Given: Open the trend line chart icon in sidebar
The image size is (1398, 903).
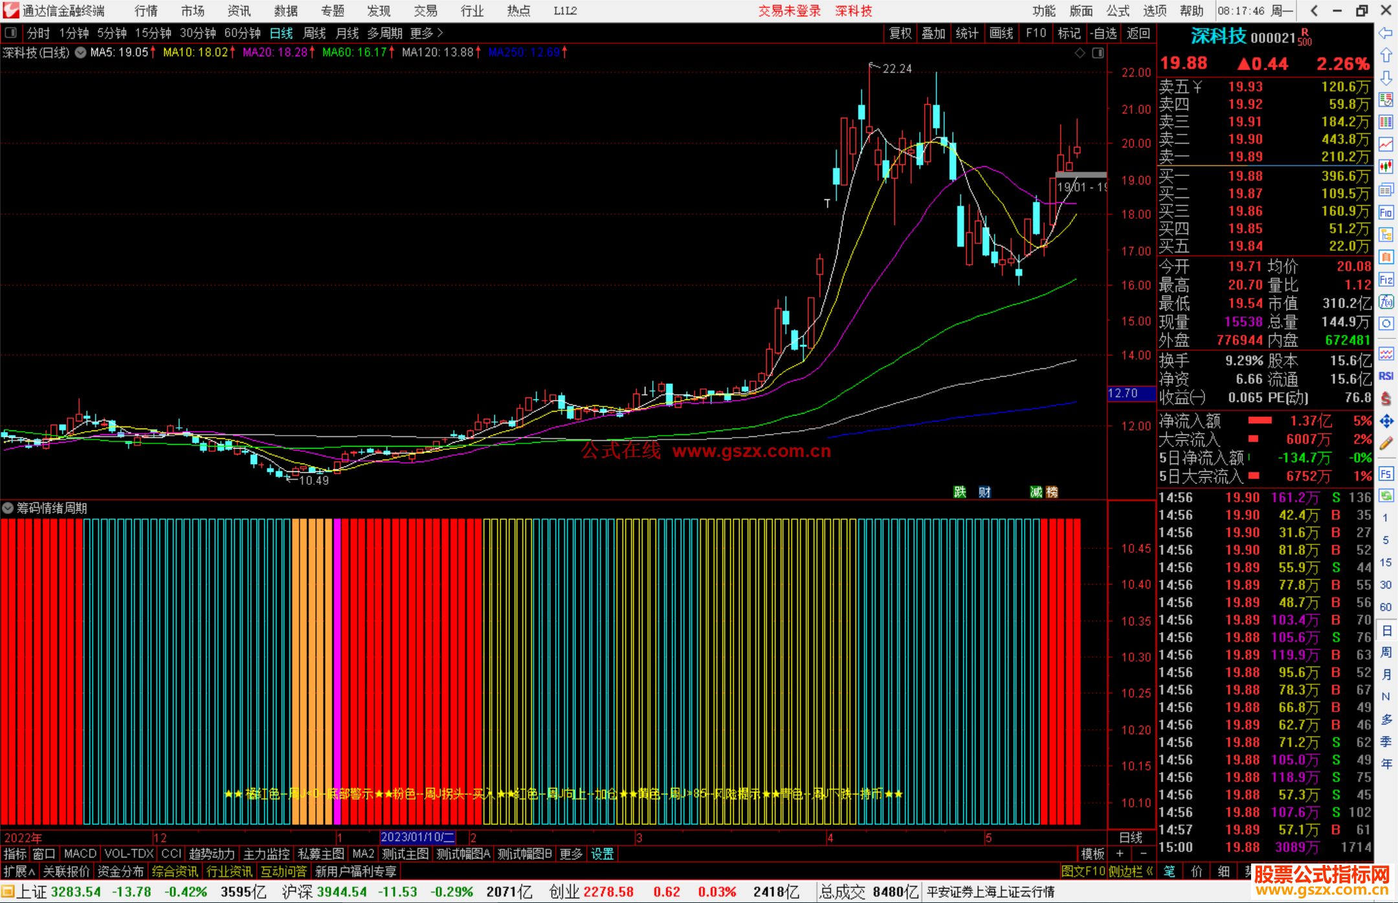Looking at the screenshot, I should click(1386, 144).
